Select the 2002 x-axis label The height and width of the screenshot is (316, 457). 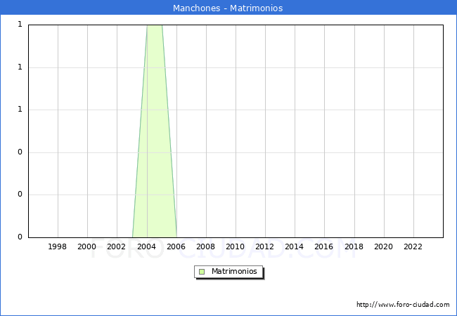pos(116,246)
